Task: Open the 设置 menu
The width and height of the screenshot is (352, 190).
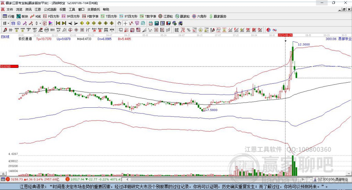Action: 63,9
